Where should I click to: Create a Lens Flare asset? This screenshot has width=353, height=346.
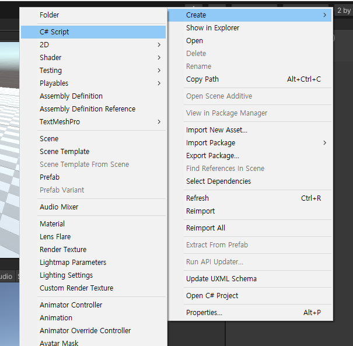tap(93, 236)
